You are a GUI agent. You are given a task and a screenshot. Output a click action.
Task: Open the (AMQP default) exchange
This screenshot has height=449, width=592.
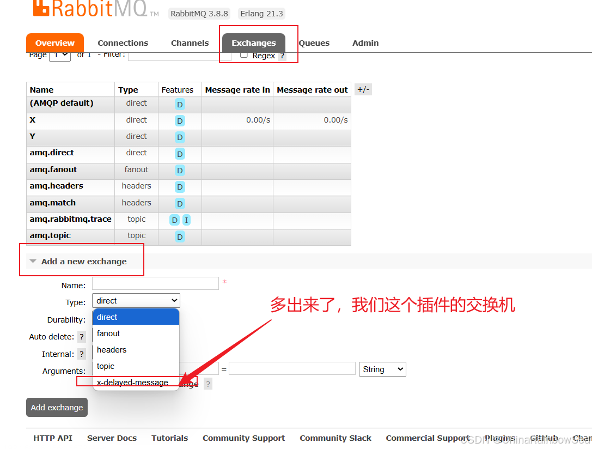(x=62, y=103)
